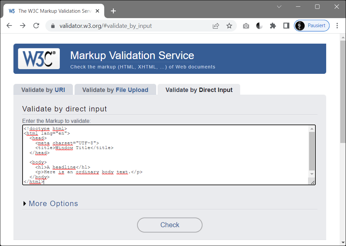This screenshot has height=246, width=346.
Task: Open the Chrome three-dot menu
Action: 337,26
